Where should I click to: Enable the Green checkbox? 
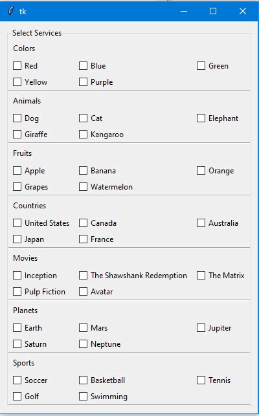[201, 66]
